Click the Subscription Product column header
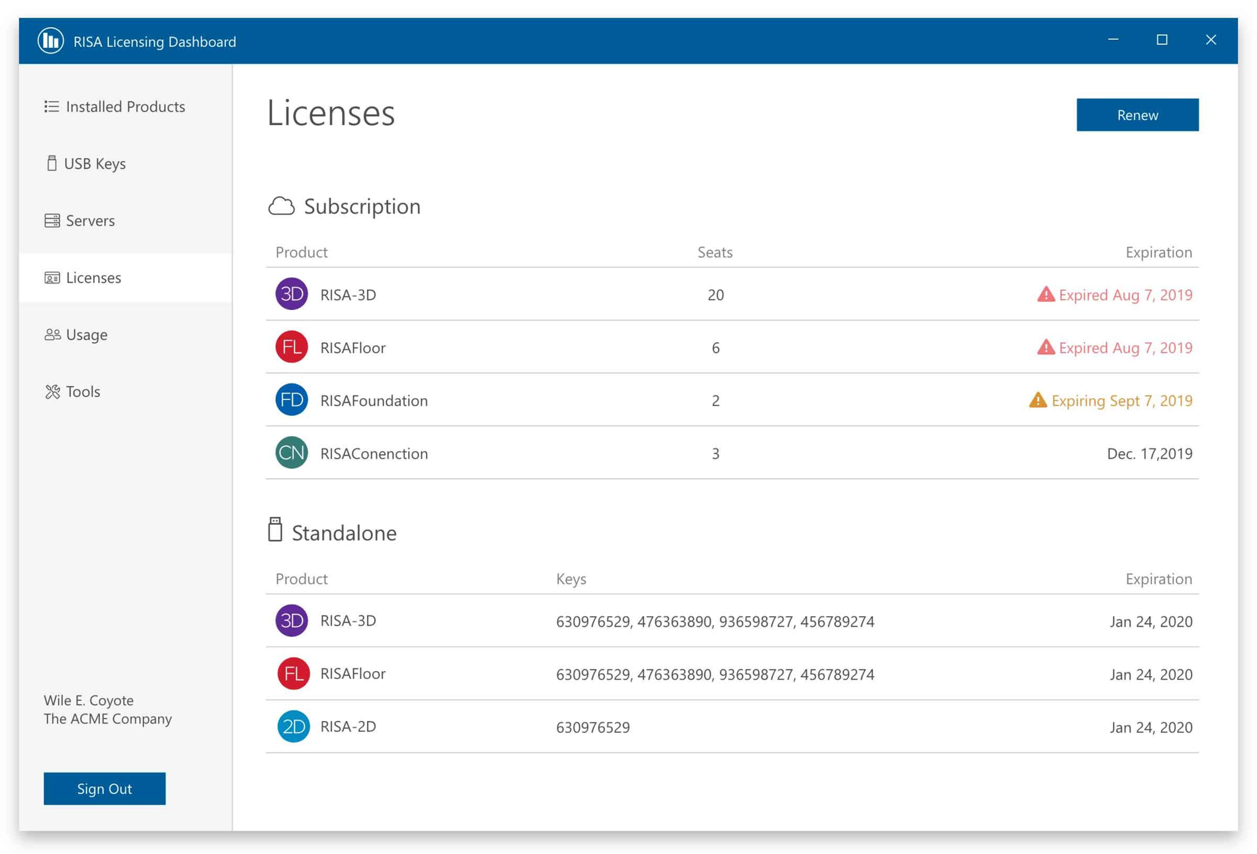Screen dimensions: 1257x854 click(301, 252)
